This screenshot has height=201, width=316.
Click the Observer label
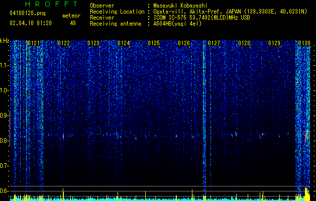pyautogui.click(x=102, y=6)
